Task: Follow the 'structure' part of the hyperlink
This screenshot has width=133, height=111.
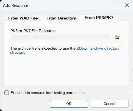Action: pyautogui.click(x=18, y=53)
